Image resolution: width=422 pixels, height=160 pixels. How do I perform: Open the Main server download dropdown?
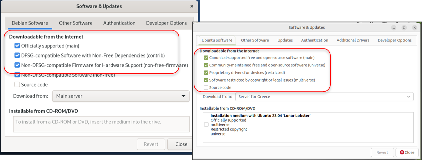(x=121, y=96)
